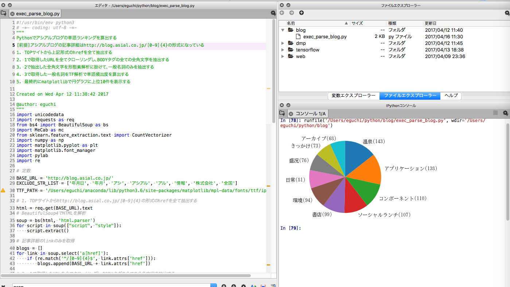The image size is (510, 287).
Task: Go to parent directory with up arrow
Action: click(301, 13)
